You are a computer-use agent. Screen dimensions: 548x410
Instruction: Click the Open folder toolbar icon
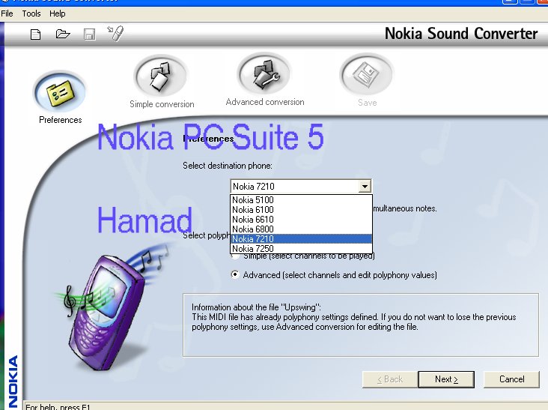63,34
